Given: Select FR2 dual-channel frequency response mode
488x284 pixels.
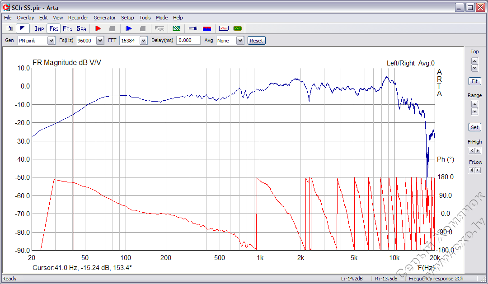Looking at the screenshot, I should 54,28.
